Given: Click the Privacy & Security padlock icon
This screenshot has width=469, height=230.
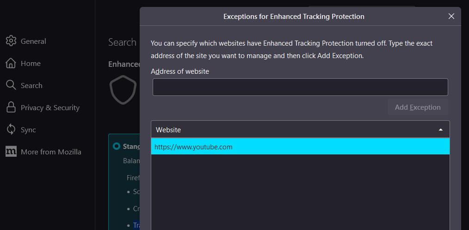Looking at the screenshot, I should point(11,107).
